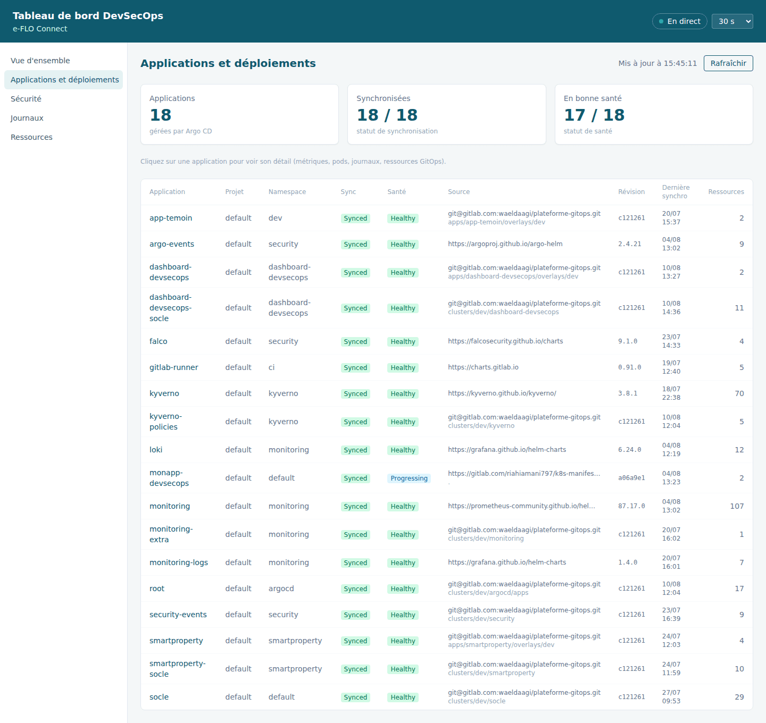Click the https://charts.gitlab.io source
766x723 pixels.
[483, 367]
